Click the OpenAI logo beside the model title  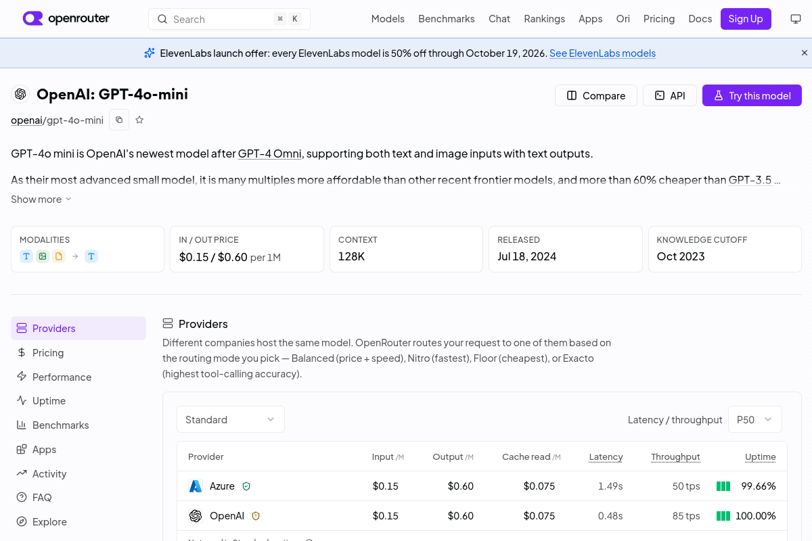coord(20,94)
